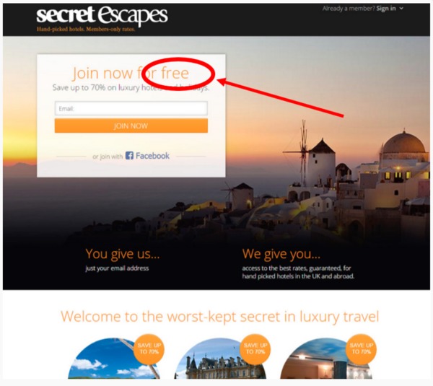The width and height of the screenshot is (433, 386).
Task: Click the Sign in link
Action: click(386, 8)
